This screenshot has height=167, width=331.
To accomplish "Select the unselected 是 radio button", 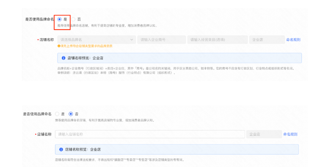I will pyautogui.click(x=57, y=114).
